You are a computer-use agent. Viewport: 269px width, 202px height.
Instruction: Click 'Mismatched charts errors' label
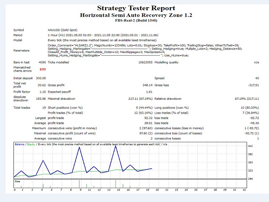(x=22, y=69)
